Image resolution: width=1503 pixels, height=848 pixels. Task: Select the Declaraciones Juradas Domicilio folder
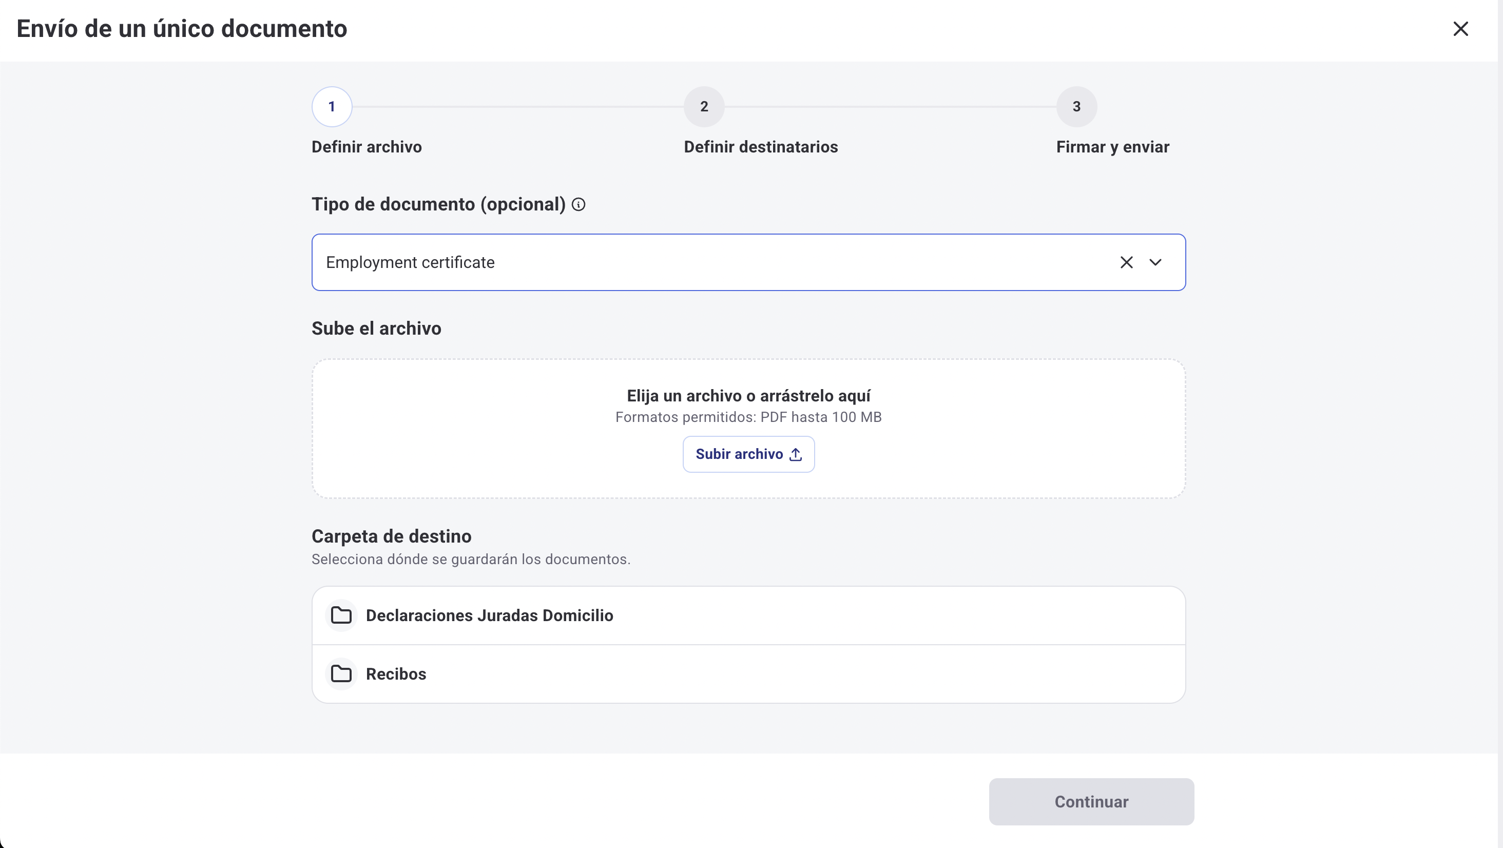pos(748,615)
